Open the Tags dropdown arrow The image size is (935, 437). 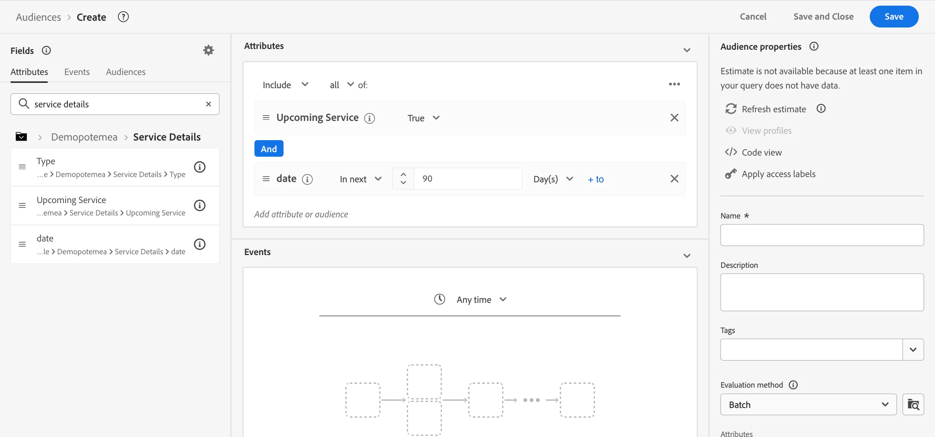pos(913,350)
